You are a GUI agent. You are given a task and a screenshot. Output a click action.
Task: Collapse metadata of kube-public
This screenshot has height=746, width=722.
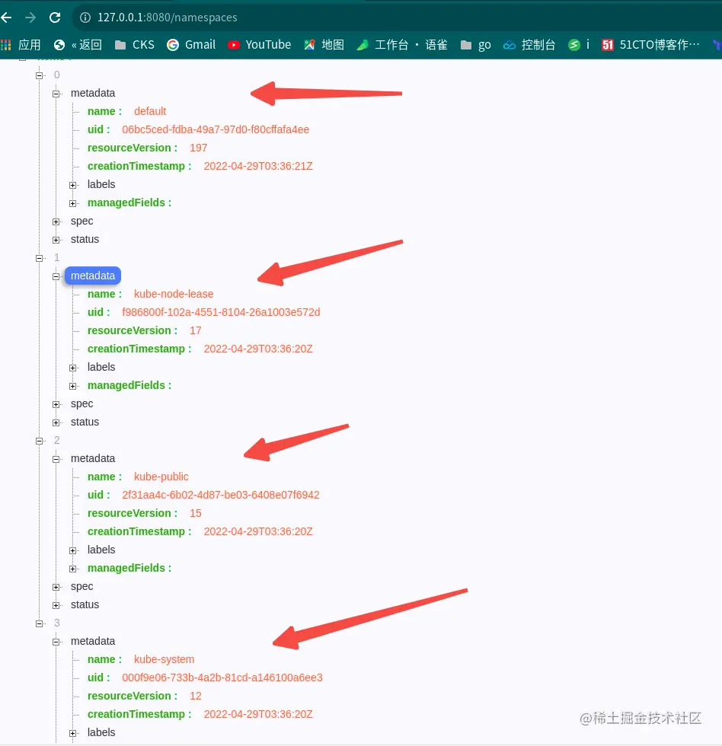[x=56, y=459]
